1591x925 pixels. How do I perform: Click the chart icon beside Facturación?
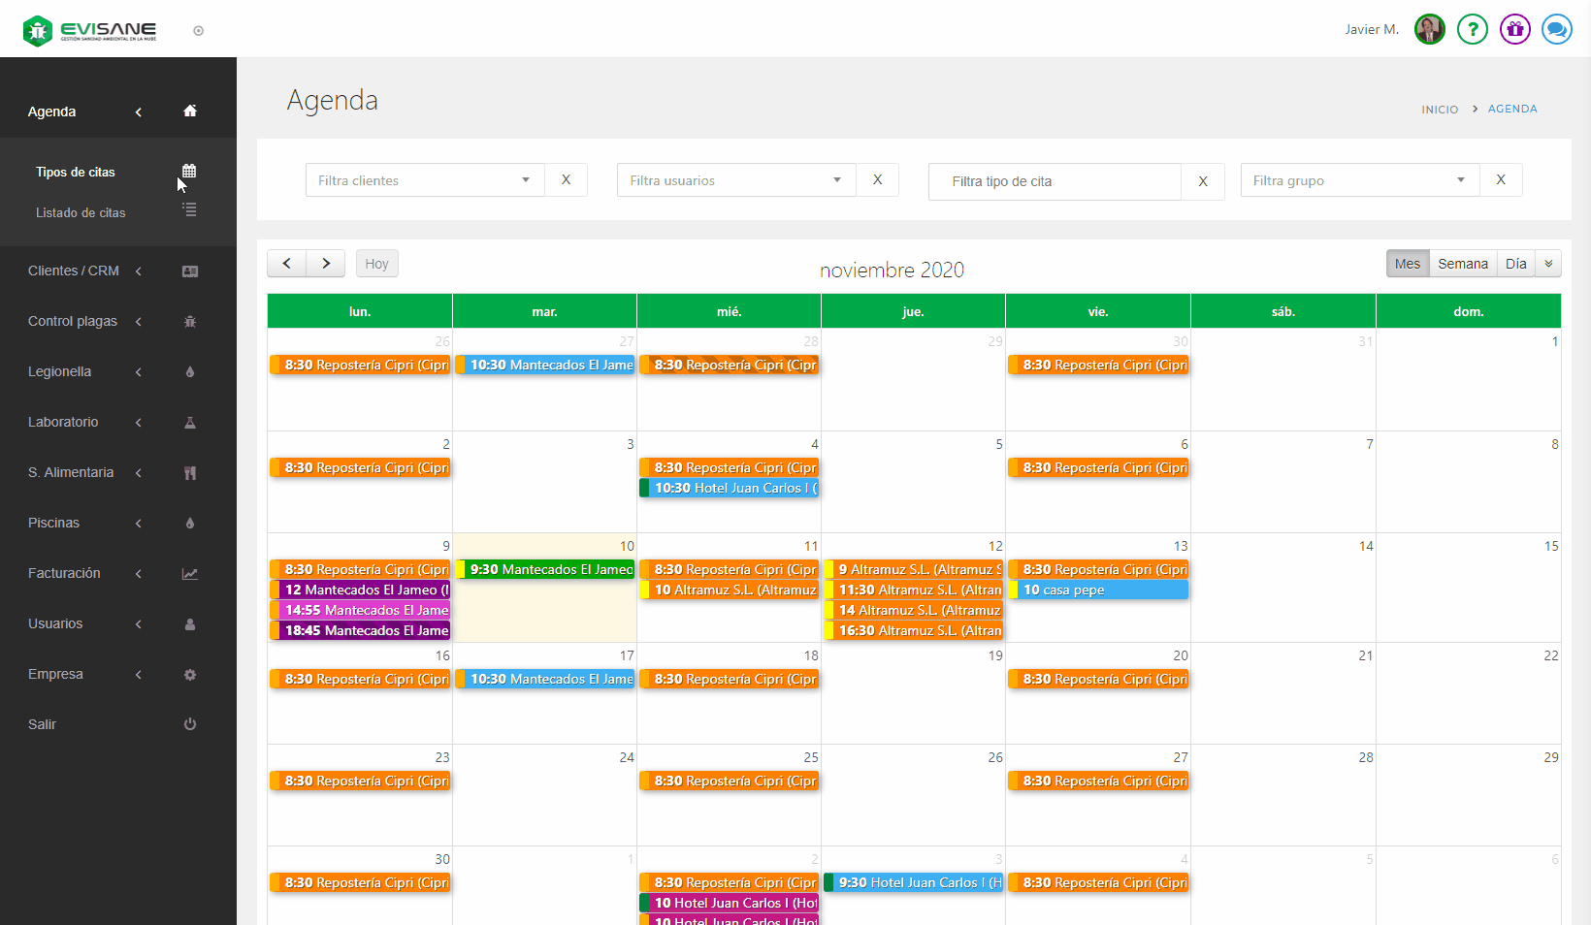190,574
